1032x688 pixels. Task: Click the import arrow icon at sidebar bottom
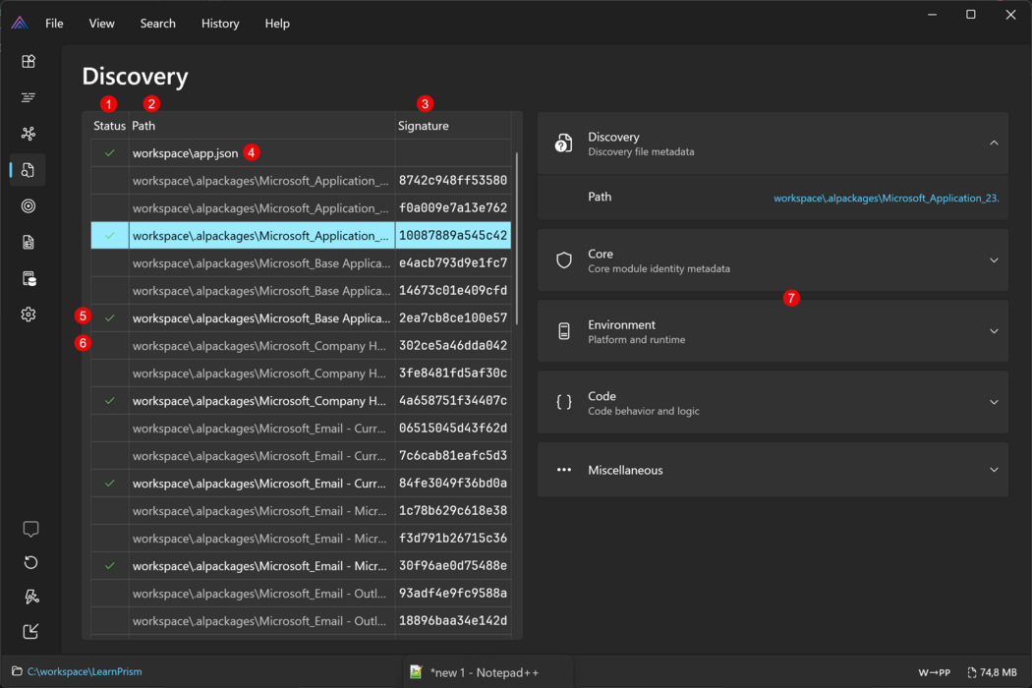tap(30, 631)
